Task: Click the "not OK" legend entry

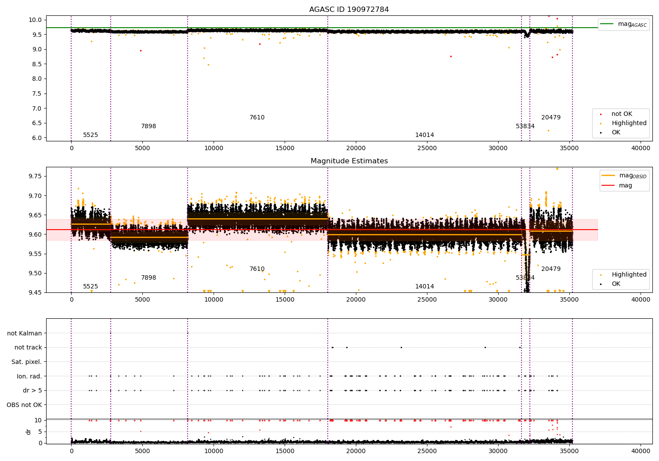Action: click(x=622, y=114)
